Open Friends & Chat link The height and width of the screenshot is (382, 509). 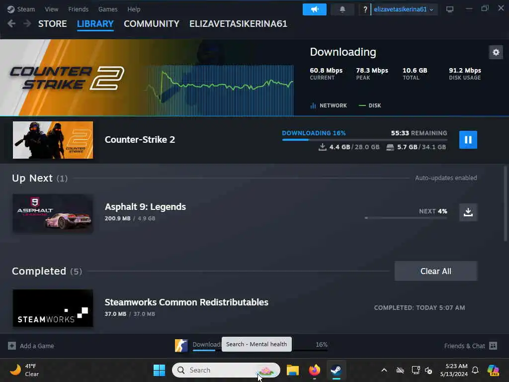pos(464,346)
